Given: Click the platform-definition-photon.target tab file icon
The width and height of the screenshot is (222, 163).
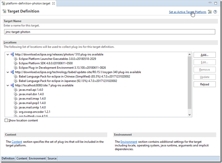Looking at the screenshot, I should click(3, 3).
